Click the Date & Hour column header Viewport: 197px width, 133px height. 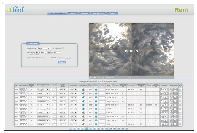pos(23,86)
